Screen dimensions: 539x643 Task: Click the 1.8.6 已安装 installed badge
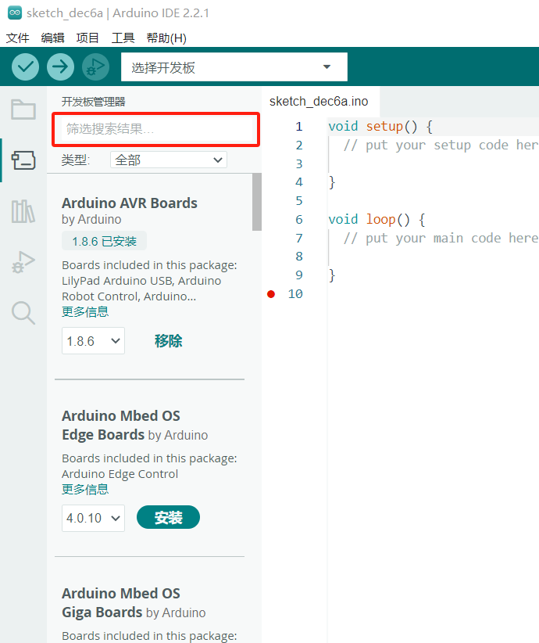tap(104, 241)
